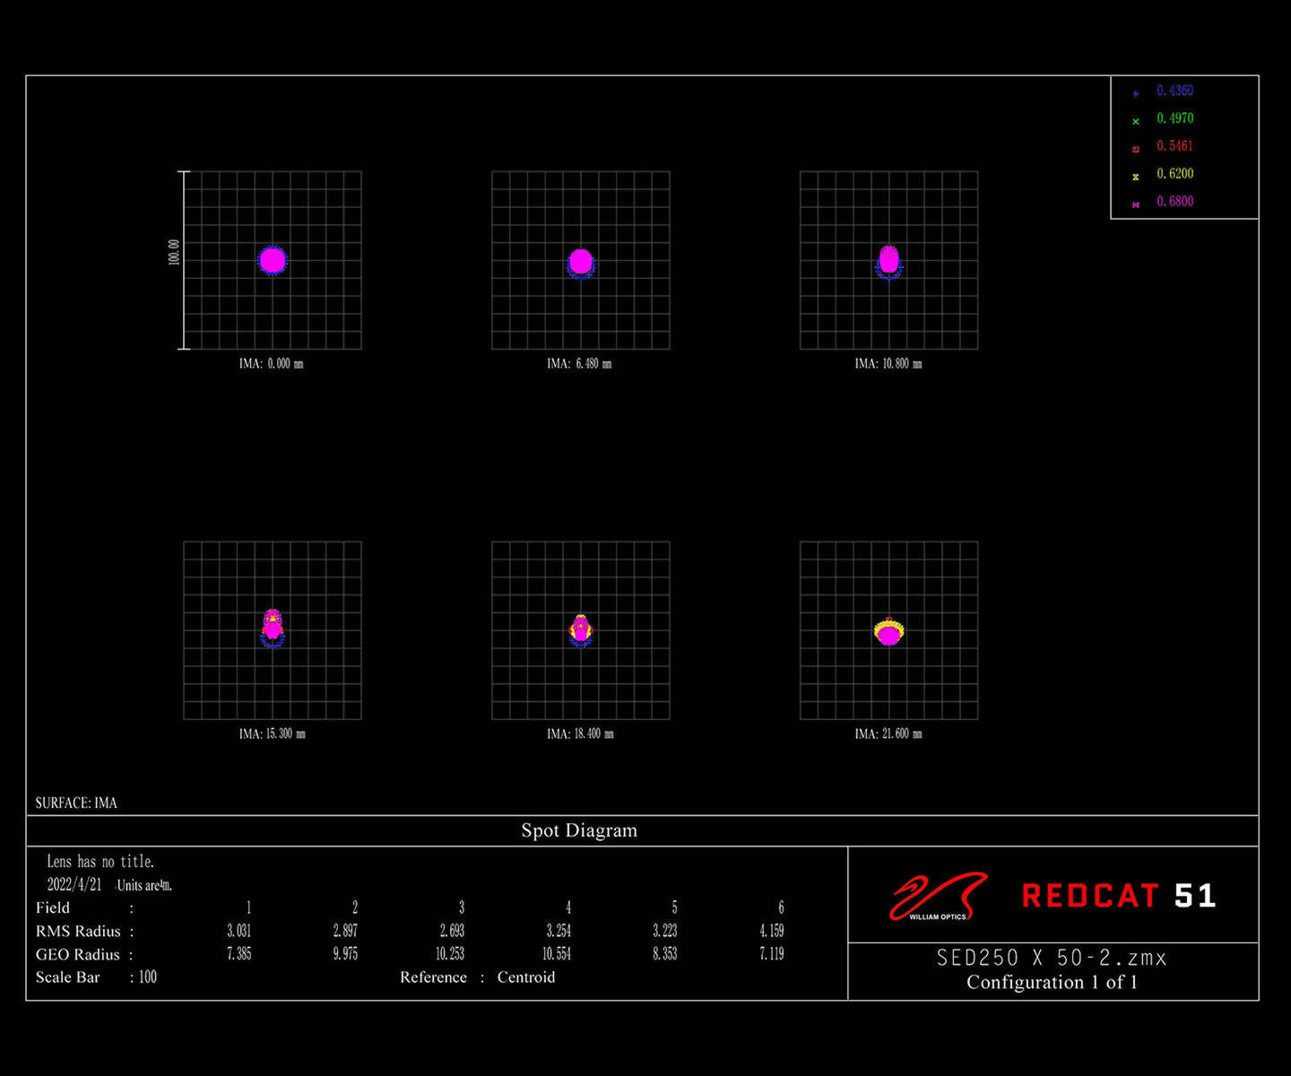Click the Spot Diagram title bar
The image size is (1291, 1076).
tap(579, 830)
